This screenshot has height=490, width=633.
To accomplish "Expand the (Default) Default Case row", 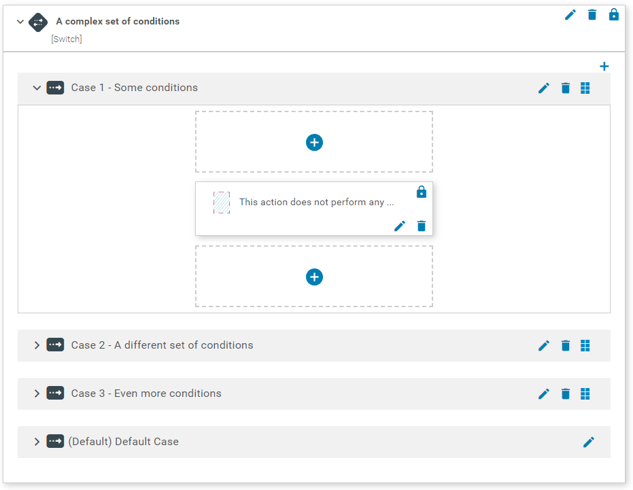I will point(37,442).
